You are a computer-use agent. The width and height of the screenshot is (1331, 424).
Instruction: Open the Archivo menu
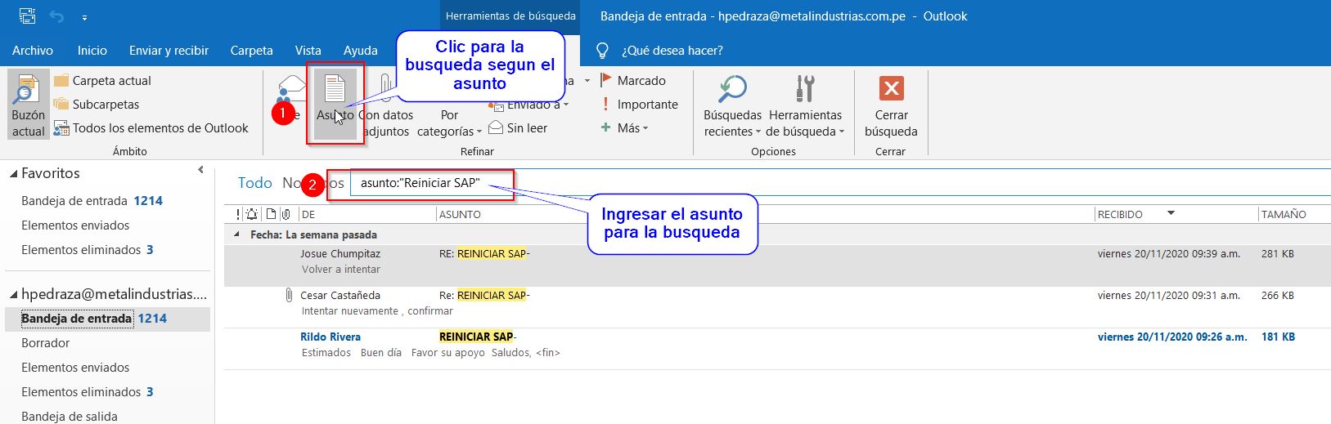tap(33, 51)
